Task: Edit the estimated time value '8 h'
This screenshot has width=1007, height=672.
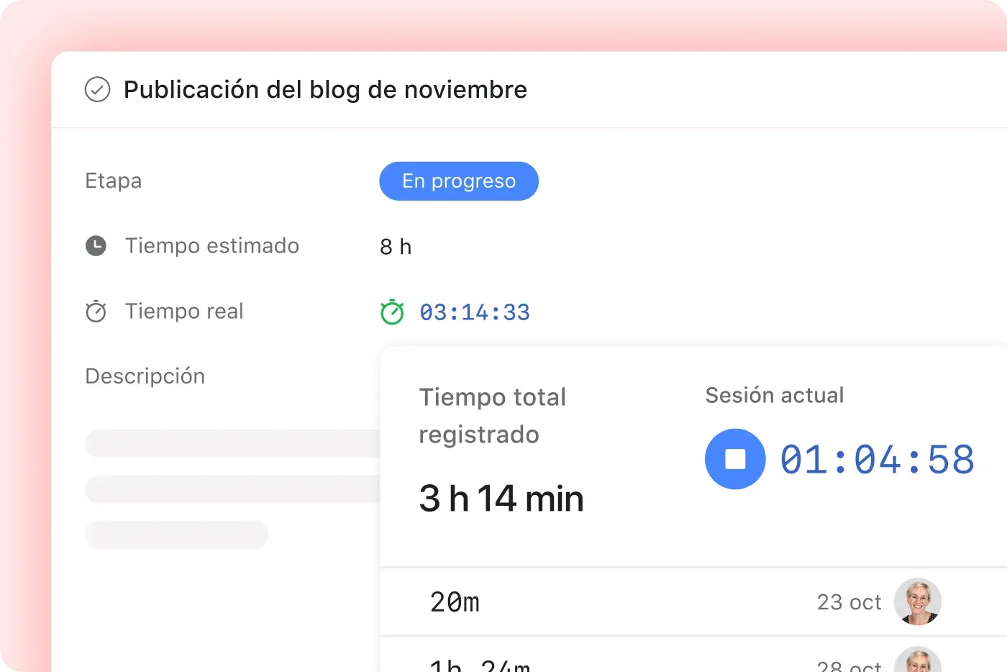Action: [x=396, y=247]
